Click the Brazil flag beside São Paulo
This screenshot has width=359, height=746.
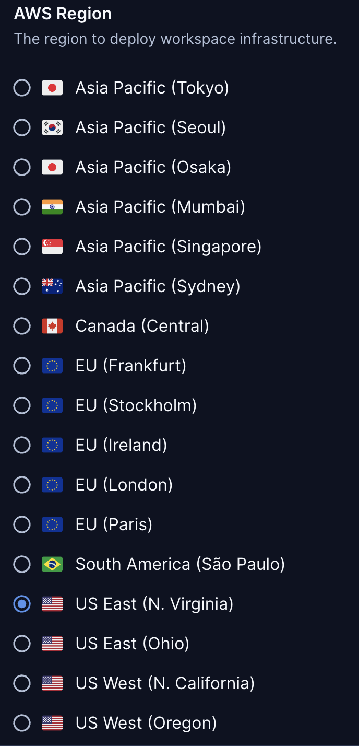pos(52,564)
